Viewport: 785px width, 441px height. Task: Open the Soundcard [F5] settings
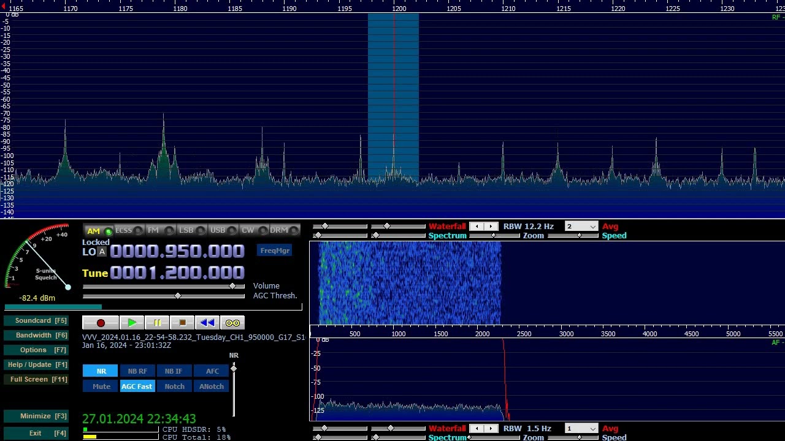click(36, 320)
